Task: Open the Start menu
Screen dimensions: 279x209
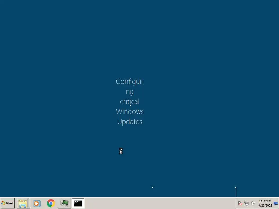Action: [7, 203]
